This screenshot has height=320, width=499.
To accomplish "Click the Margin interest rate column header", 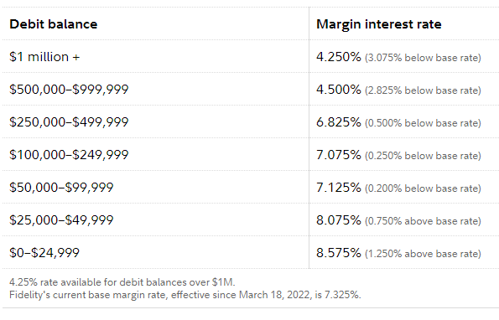I will pos(379,24).
